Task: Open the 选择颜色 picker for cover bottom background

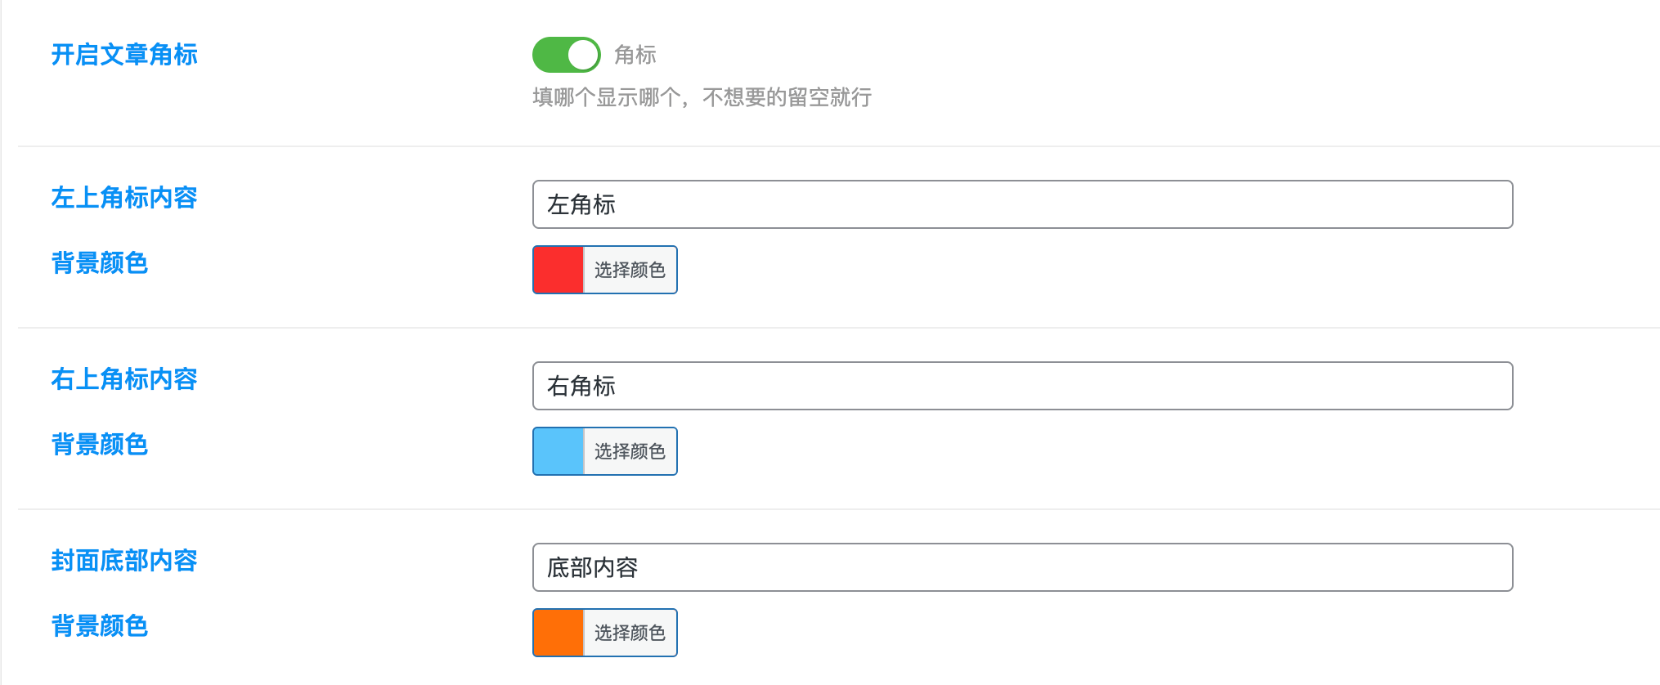Action: 630,633
